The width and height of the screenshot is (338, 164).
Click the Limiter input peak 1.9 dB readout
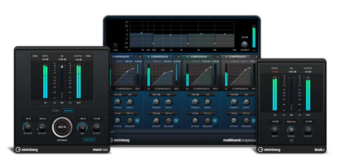tap(275, 72)
